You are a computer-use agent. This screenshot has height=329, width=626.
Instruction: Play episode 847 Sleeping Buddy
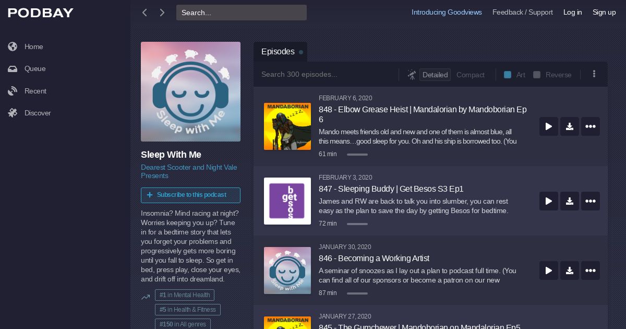[549, 201]
